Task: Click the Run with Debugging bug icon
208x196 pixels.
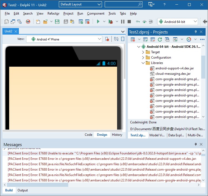Action: (111, 22)
